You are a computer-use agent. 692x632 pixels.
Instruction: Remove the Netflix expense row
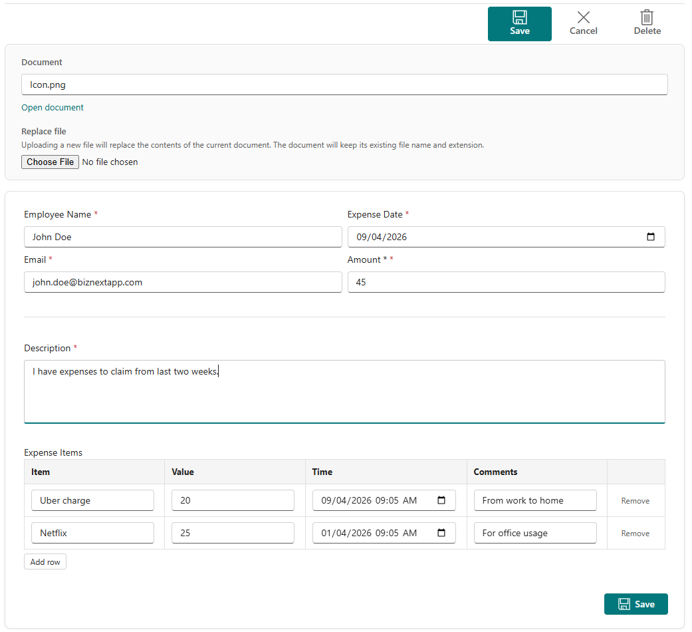(635, 533)
